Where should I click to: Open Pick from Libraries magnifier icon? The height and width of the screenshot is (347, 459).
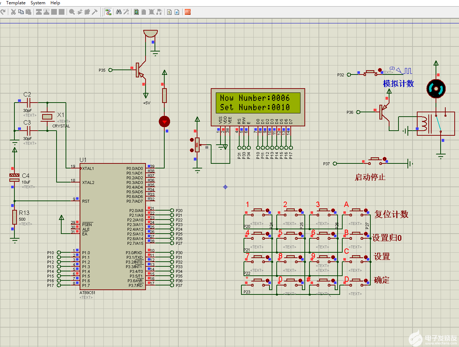click(x=72, y=12)
